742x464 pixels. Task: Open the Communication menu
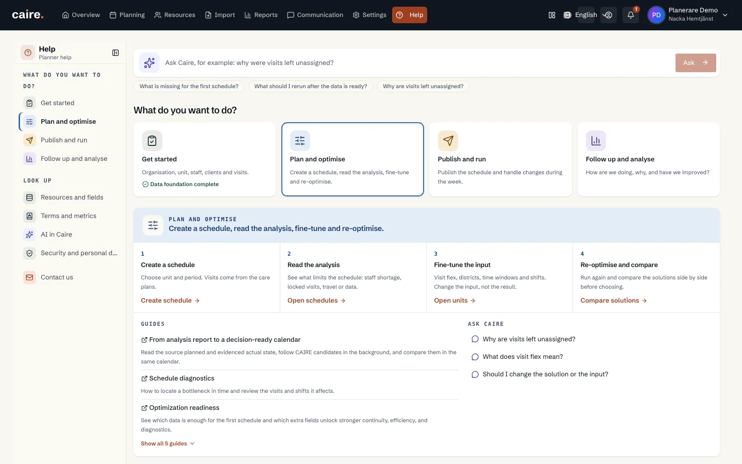coord(315,15)
